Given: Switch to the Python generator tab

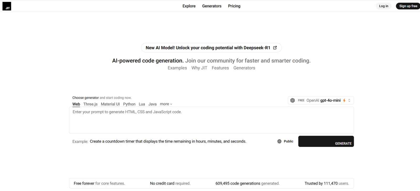Looking at the screenshot, I should (129, 104).
